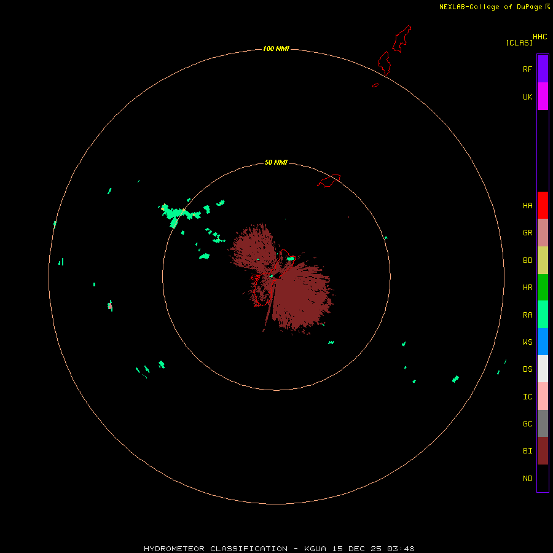Click the IC legend label
The height and width of the screenshot is (553, 553).
[527, 397]
